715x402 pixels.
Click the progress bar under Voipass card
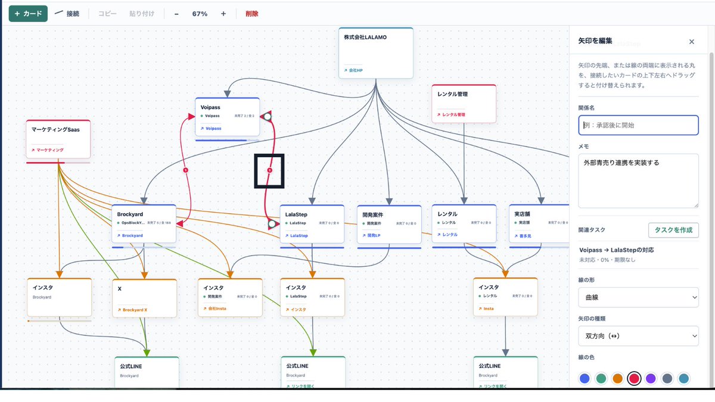(x=228, y=140)
